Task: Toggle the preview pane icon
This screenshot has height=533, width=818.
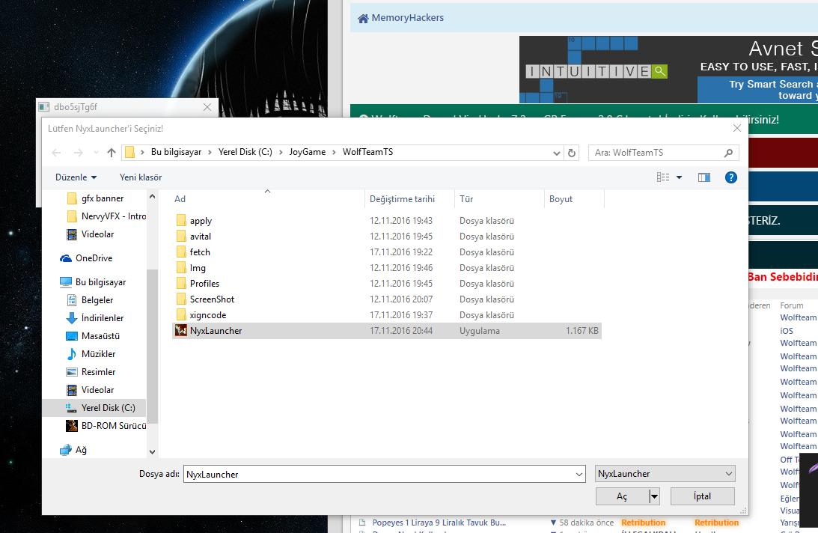Action: pyautogui.click(x=703, y=177)
